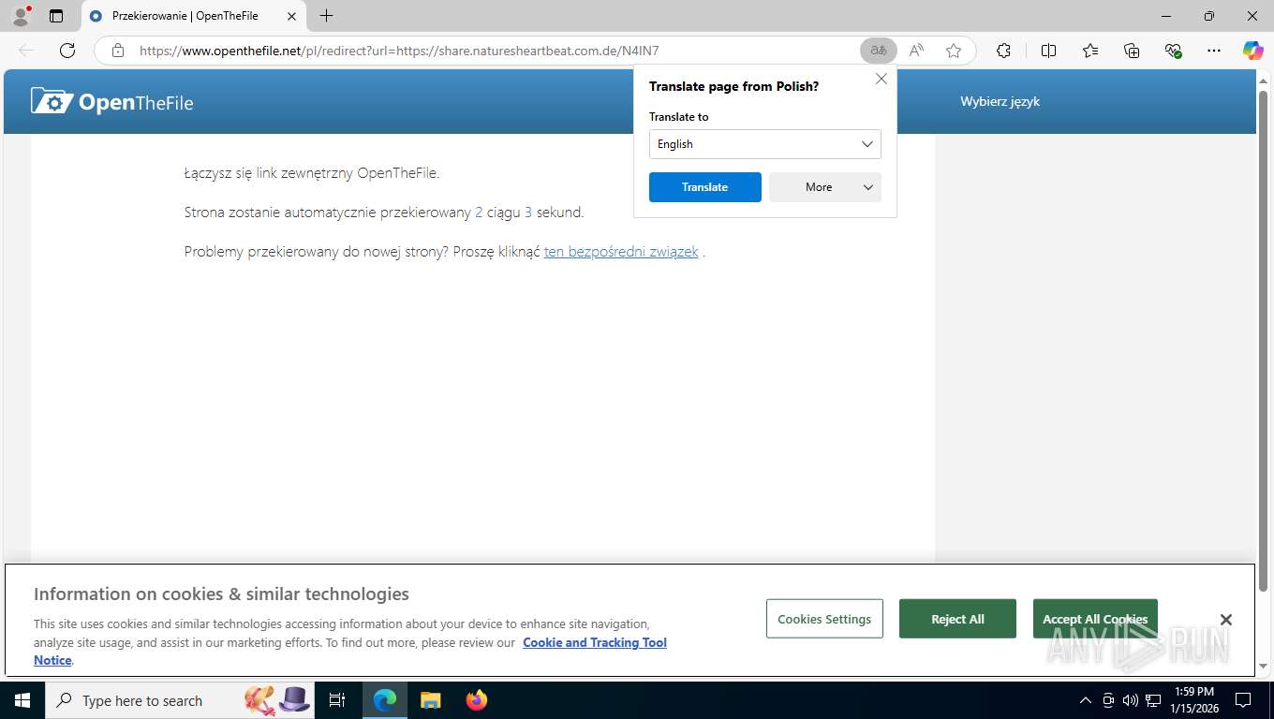The image size is (1274, 719).
Task: Open the Collections icon
Action: tap(1132, 51)
